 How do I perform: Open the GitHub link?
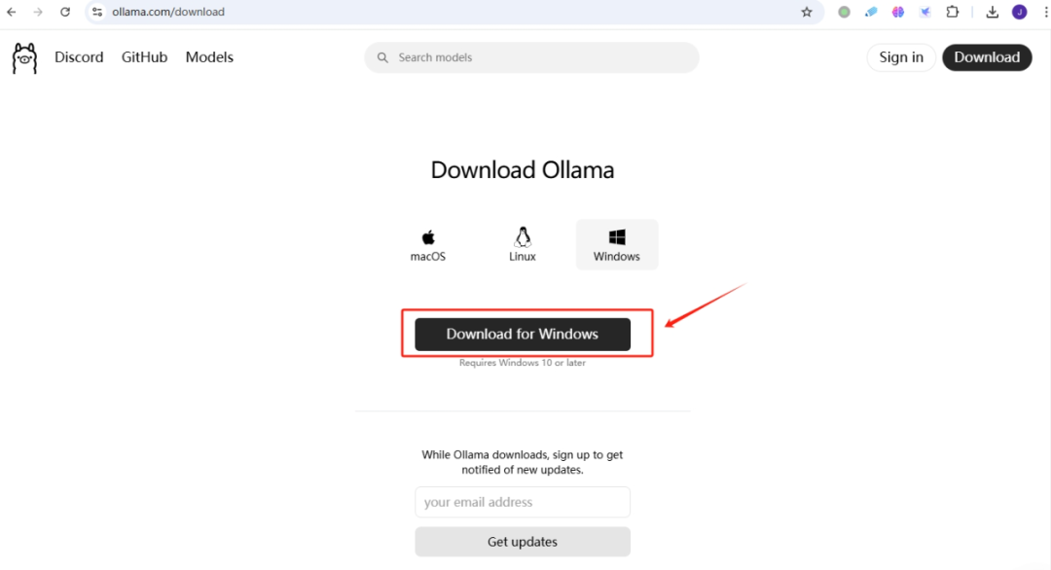pos(144,57)
